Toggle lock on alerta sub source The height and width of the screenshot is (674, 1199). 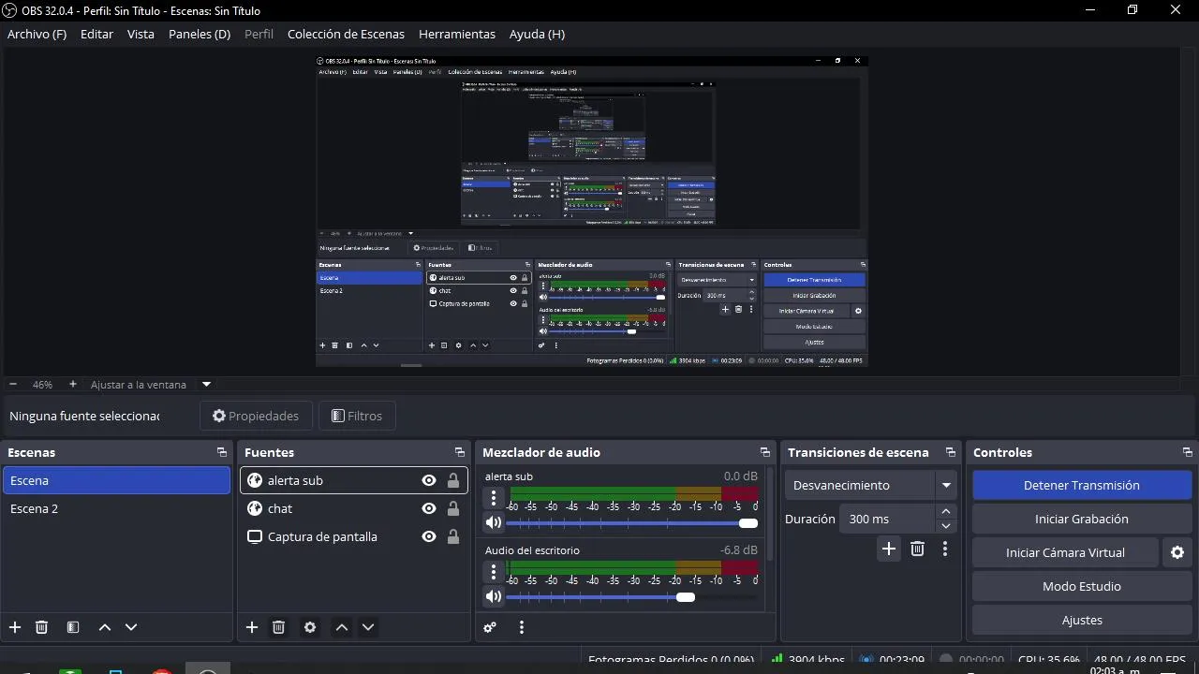pos(453,480)
